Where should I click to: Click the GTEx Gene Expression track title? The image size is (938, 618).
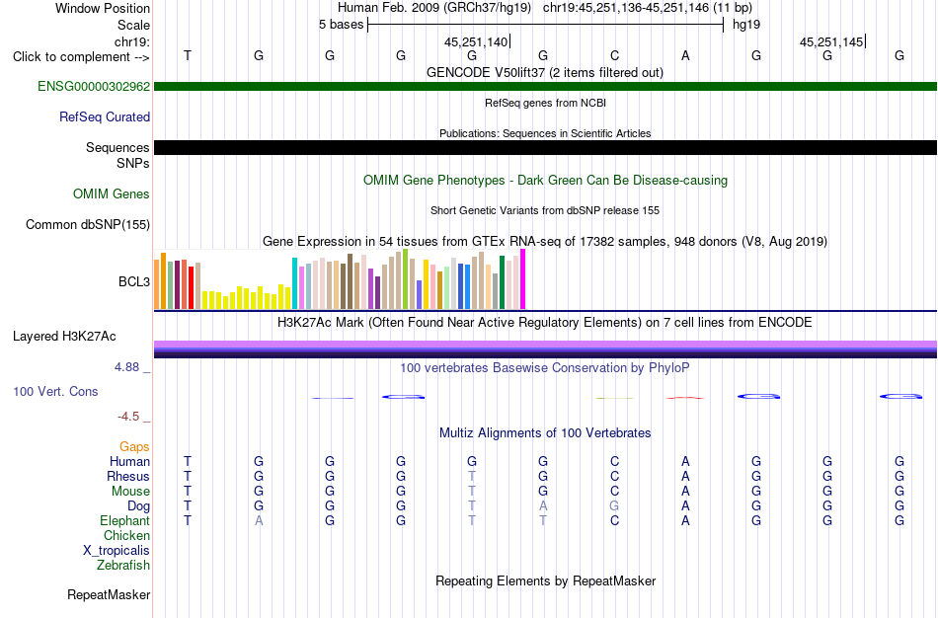544,241
